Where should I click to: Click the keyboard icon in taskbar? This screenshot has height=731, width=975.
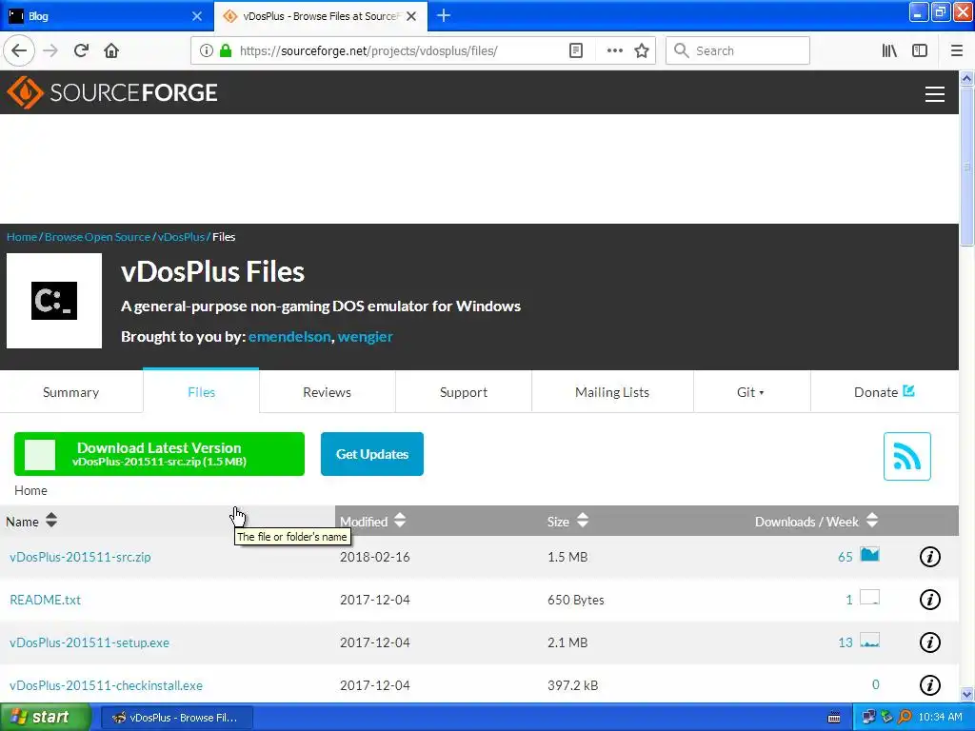tap(834, 718)
